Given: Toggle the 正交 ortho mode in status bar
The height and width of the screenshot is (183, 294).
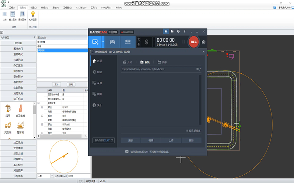Looking at the screenshot, I should coord(80,181).
